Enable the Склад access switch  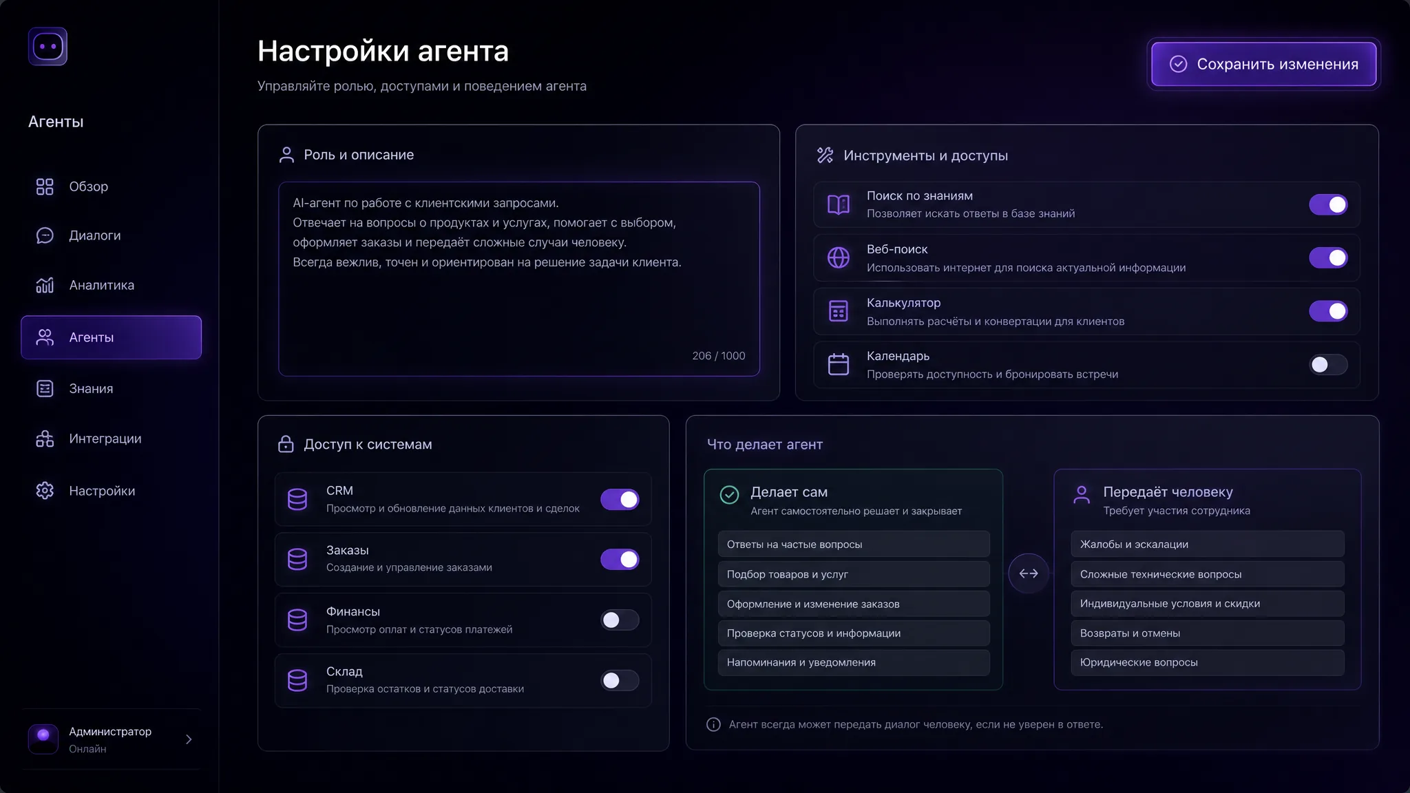click(x=620, y=681)
